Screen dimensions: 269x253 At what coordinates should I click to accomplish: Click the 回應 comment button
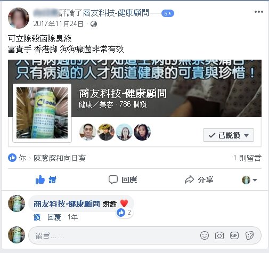click(123, 179)
